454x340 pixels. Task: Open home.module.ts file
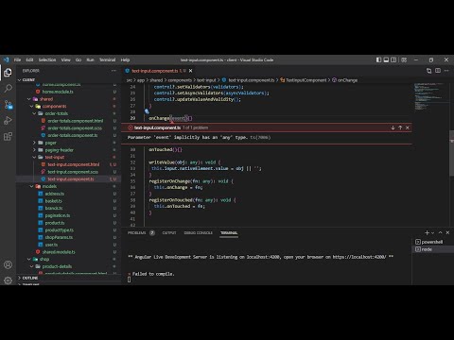click(58, 92)
